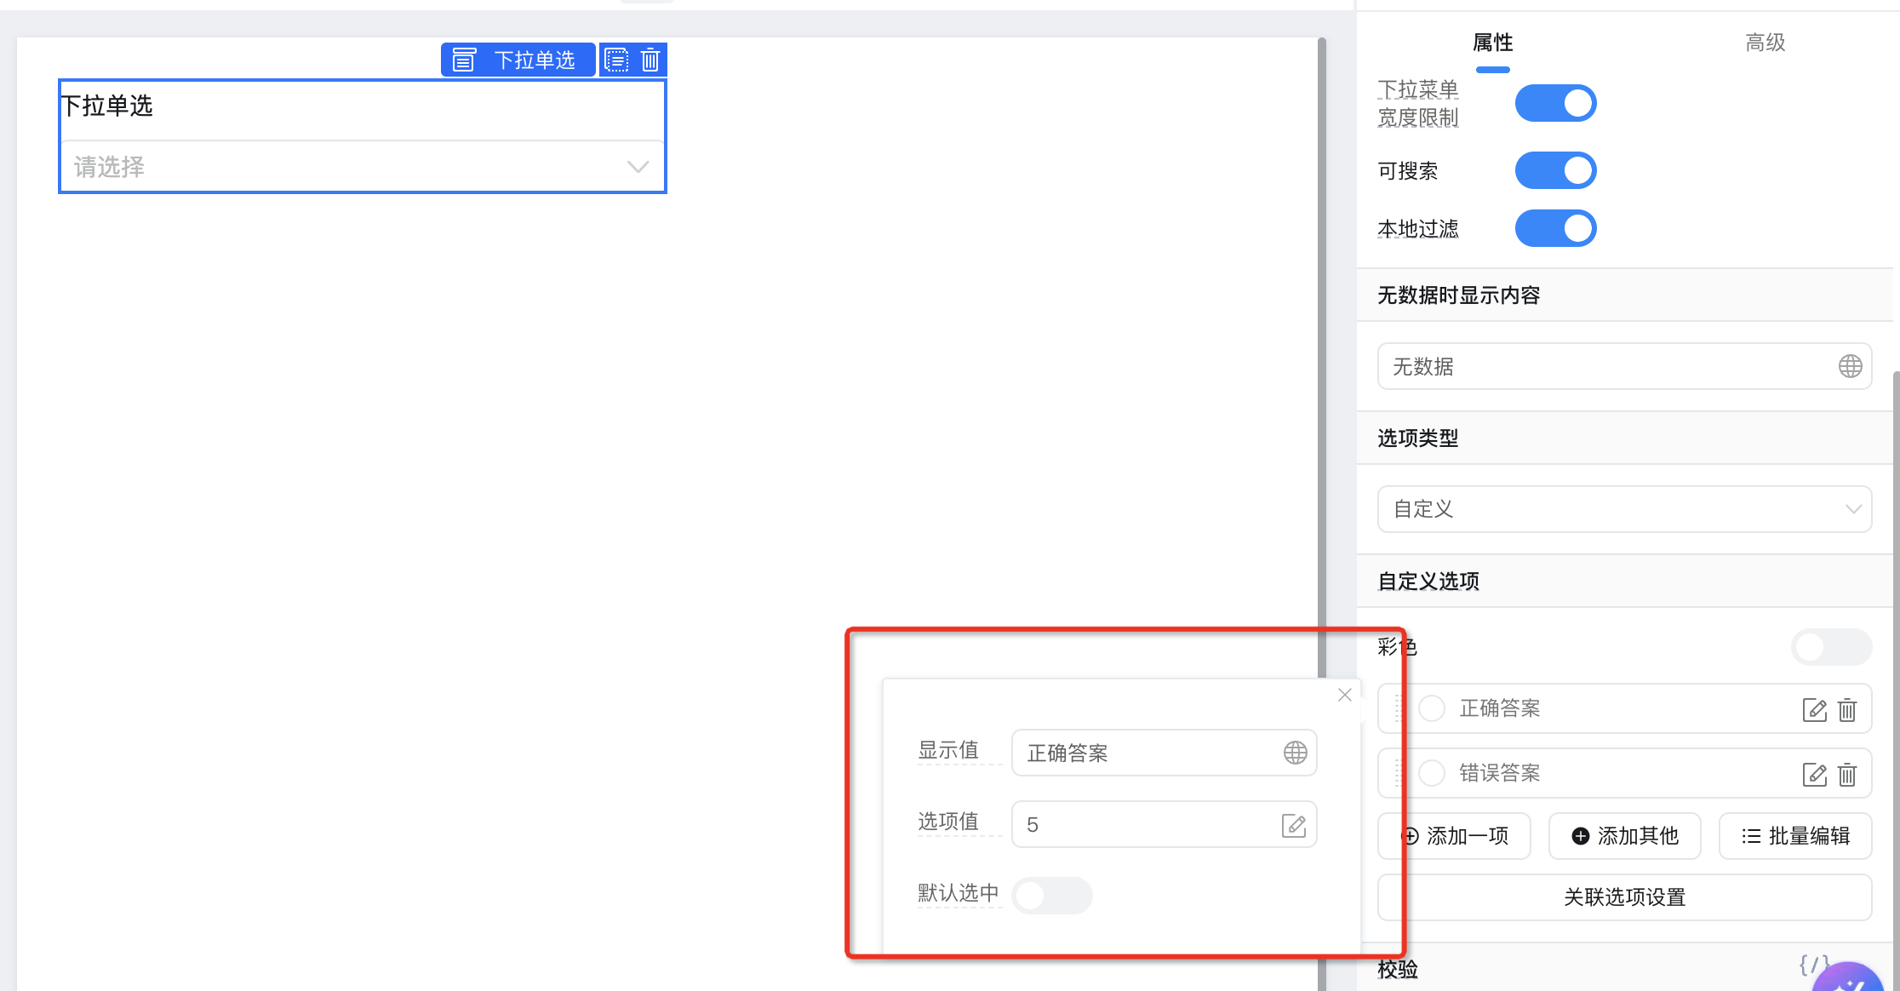1900x991 pixels.
Task: Click the 下拉单选 label in the blue toolbar
Action: [x=535, y=60]
